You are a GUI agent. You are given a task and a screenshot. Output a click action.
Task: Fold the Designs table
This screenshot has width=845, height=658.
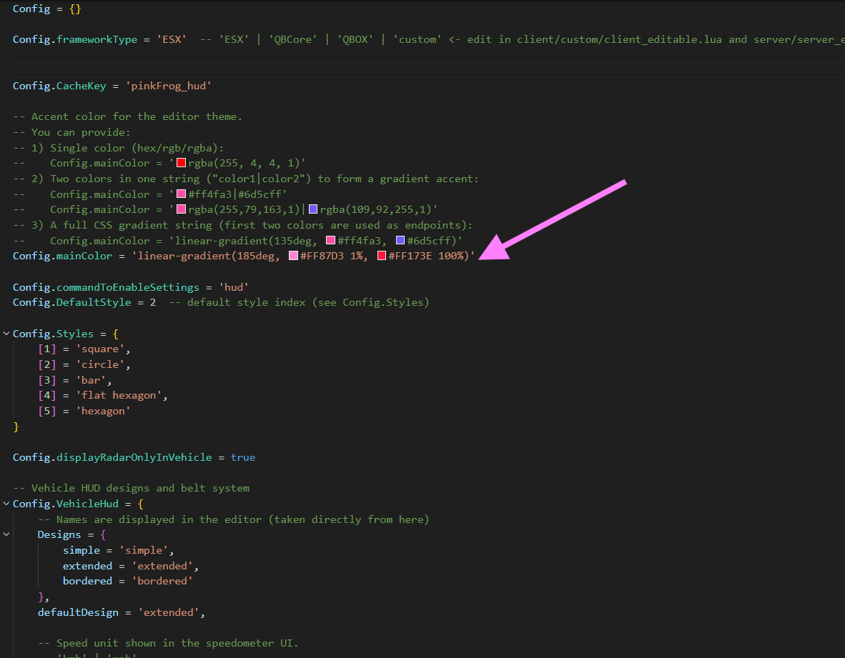click(6, 534)
